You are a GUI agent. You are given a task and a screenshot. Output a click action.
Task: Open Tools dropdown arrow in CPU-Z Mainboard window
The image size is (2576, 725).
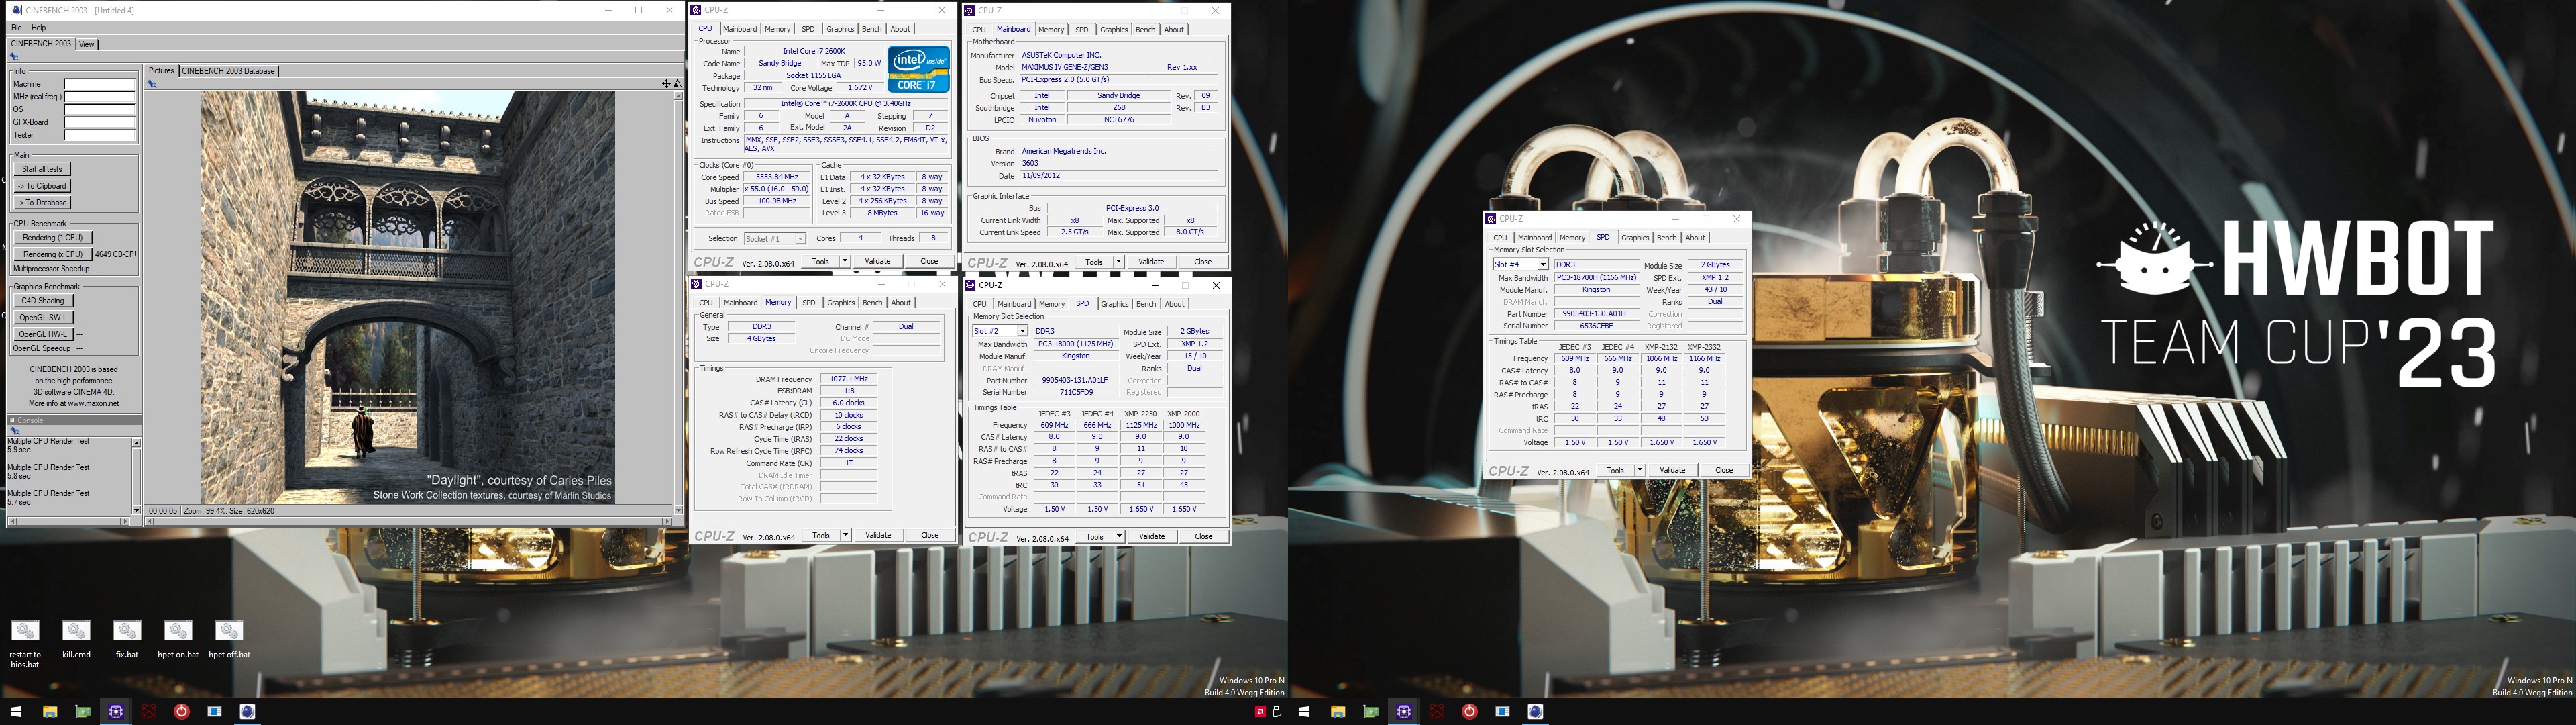[1119, 262]
